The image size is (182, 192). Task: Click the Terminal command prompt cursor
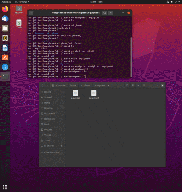tap(85, 76)
